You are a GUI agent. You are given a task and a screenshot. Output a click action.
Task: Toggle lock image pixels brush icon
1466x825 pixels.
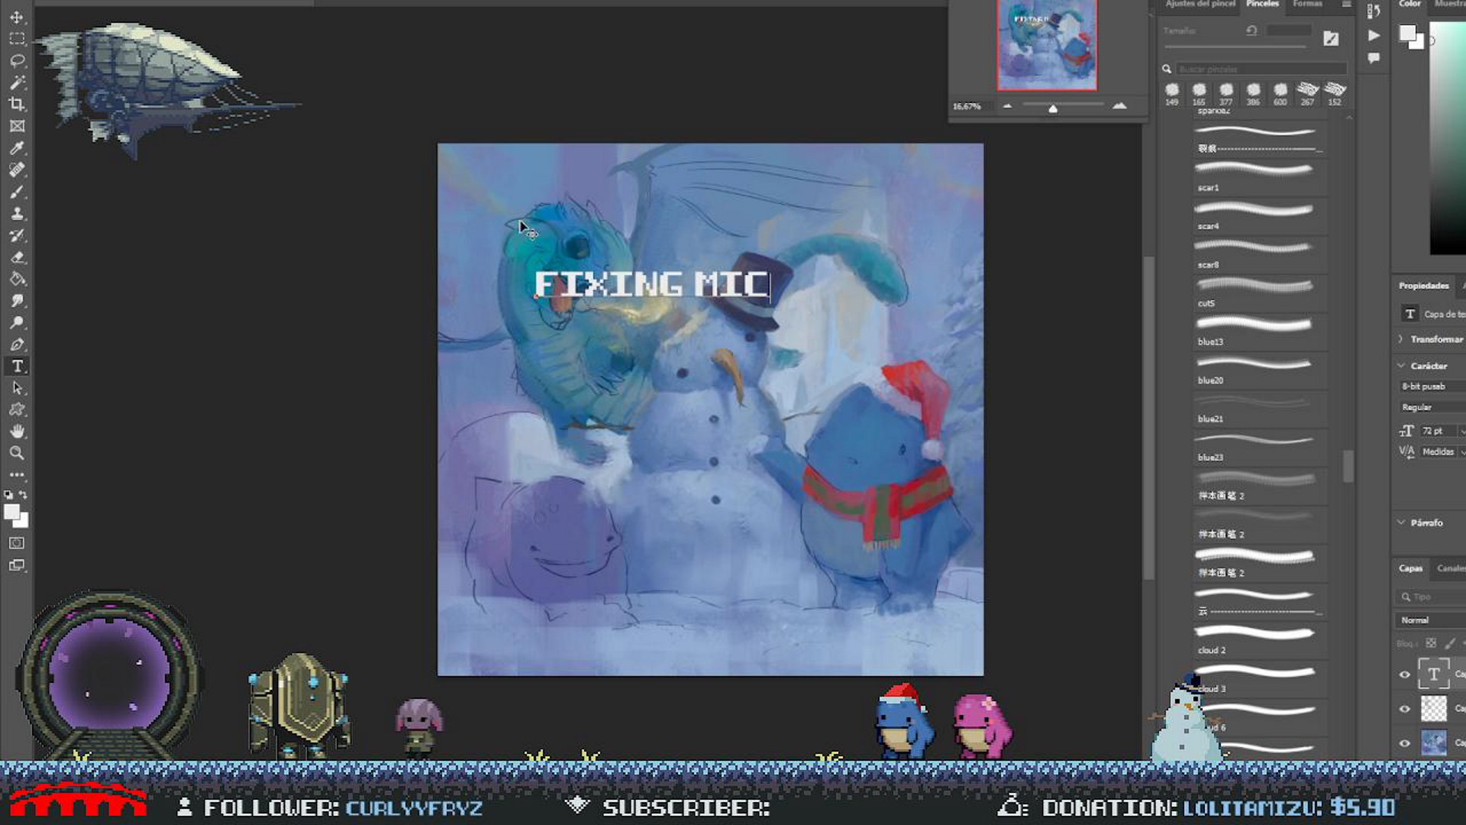point(1450,643)
